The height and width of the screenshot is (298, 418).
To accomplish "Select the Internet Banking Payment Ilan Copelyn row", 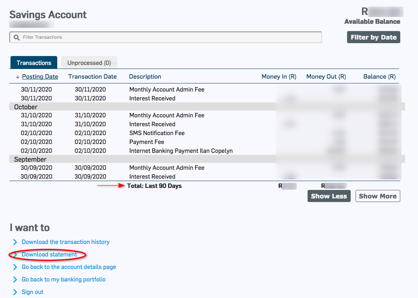I will click(181, 151).
